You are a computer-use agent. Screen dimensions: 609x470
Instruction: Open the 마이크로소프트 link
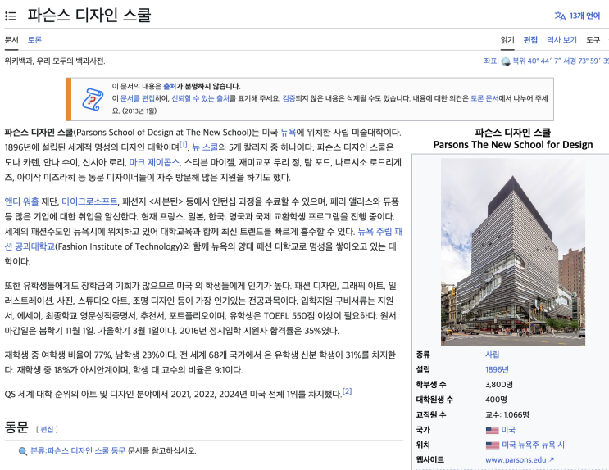89,201
